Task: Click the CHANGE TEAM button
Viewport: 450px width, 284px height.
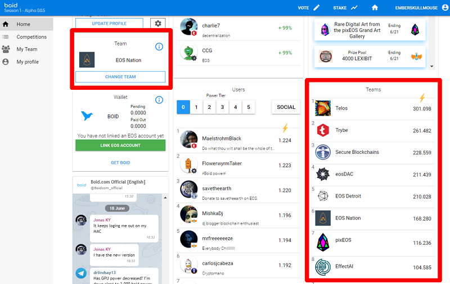Action: (x=120, y=77)
